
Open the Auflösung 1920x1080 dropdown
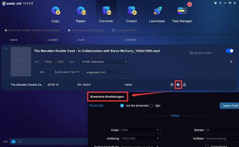(x=141, y=138)
